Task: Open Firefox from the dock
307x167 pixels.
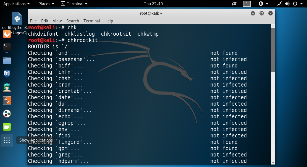Action: tap(7, 34)
